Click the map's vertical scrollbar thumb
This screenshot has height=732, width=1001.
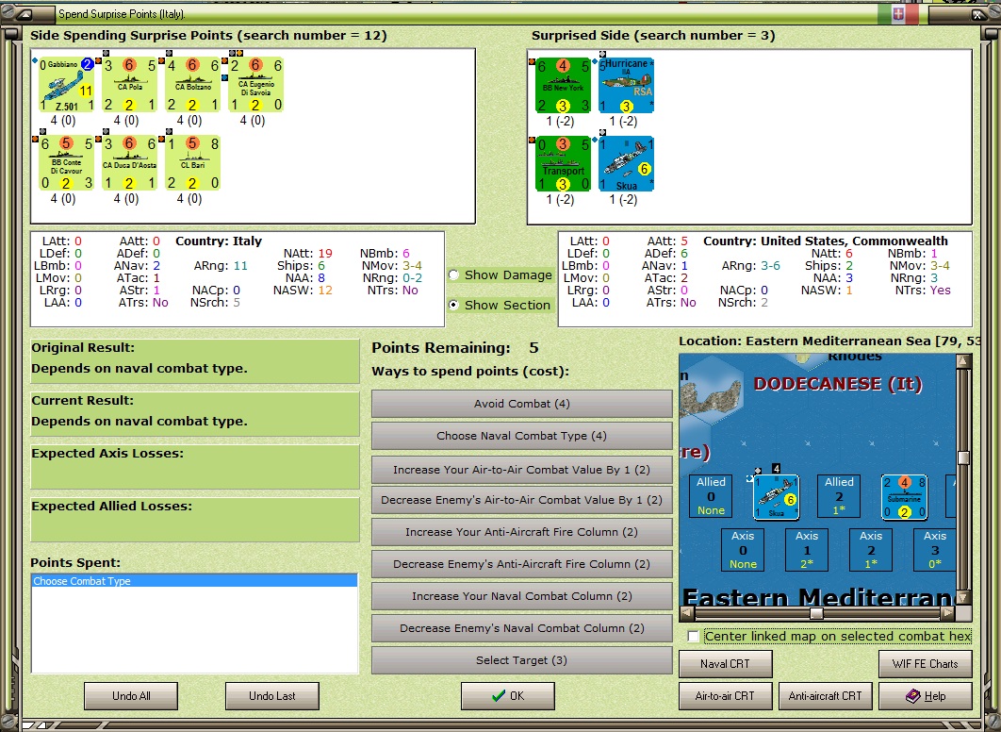[964, 457]
